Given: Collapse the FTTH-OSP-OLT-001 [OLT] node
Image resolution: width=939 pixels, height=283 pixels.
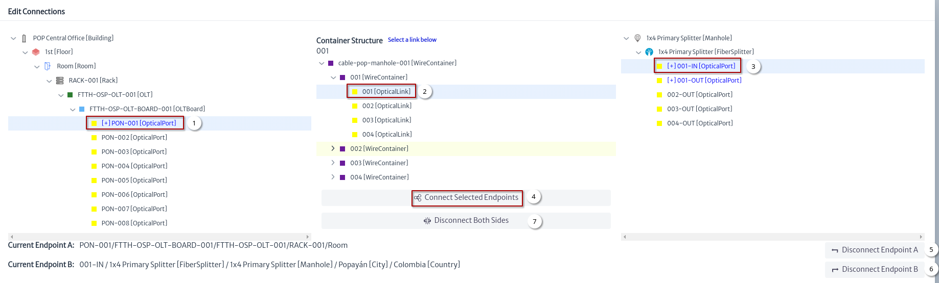Looking at the screenshot, I should [61, 95].
